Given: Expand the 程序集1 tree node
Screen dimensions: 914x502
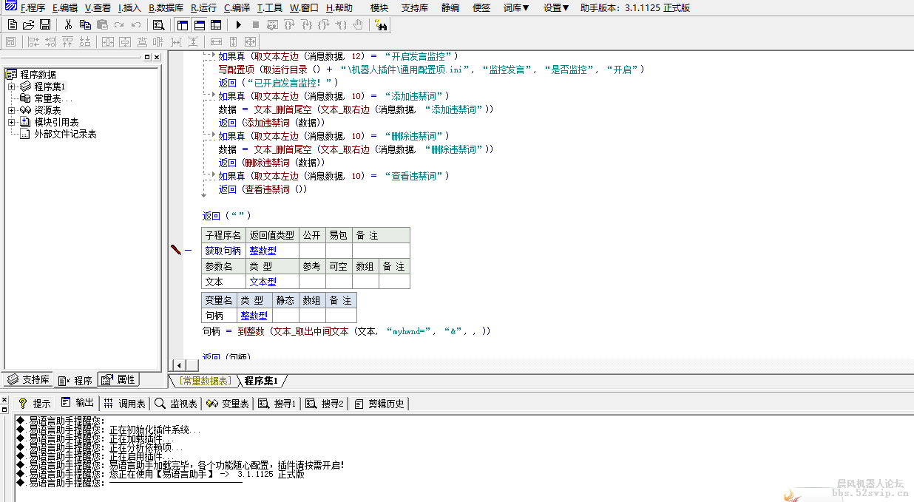Looking at the screenshot, I should coord(12,87).
